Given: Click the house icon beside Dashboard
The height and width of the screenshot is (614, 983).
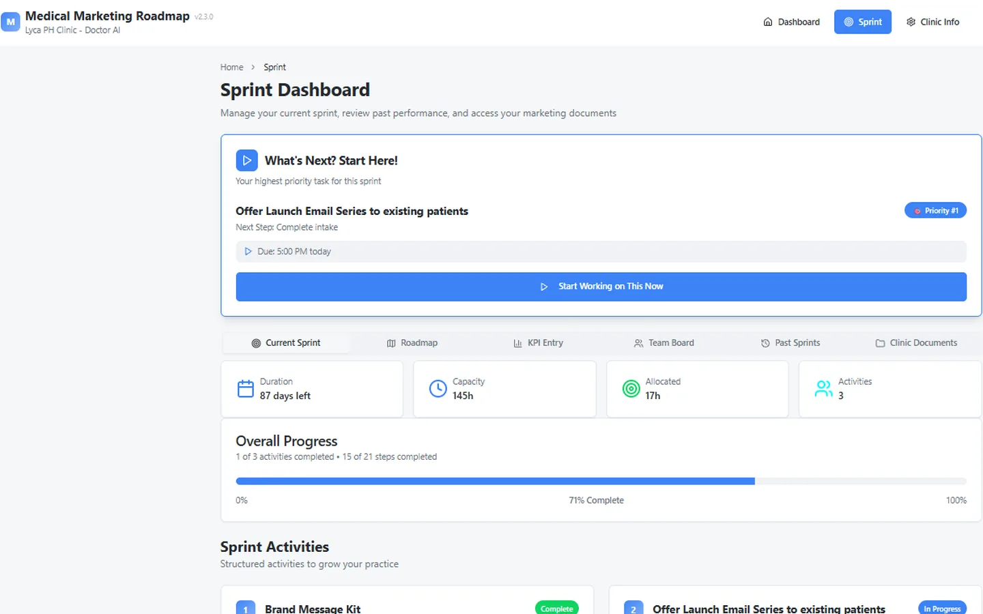Looking at the screenshot, I should click(768, 22).
